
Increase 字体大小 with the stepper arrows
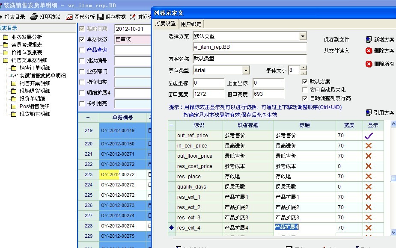(304, 68)
